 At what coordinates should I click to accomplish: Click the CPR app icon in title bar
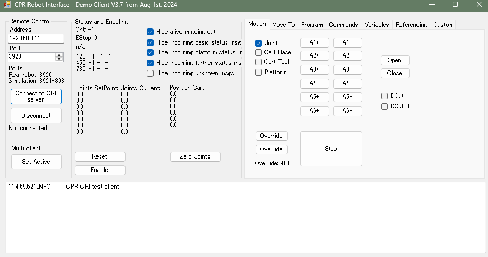[7, 5]
